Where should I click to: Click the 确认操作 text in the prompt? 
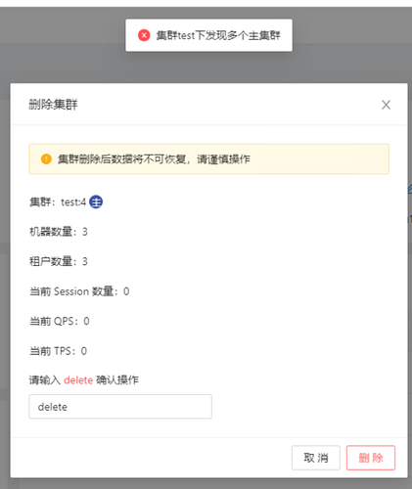(x=117, y=380)
